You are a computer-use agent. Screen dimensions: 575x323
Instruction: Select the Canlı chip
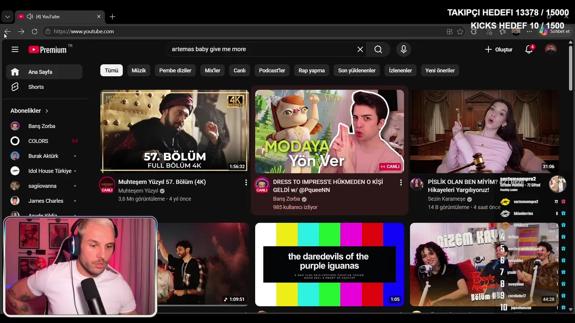[239, 70]
